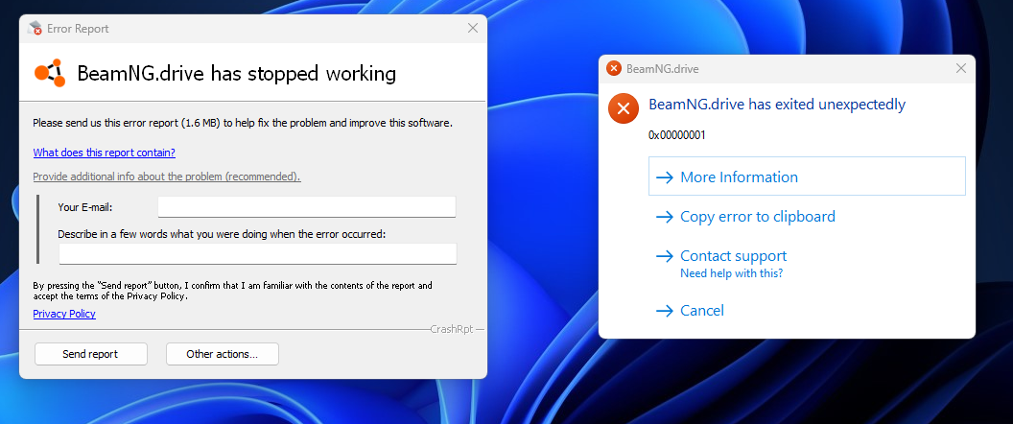Close the BeamNG.drive error dialog
1013x424 pixels.
(961, 68)
